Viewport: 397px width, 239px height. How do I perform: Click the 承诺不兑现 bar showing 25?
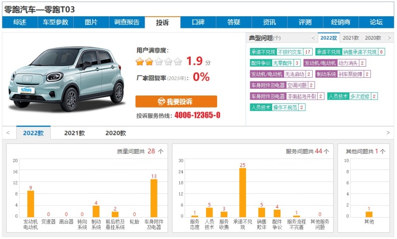click(x=243, y=193)
